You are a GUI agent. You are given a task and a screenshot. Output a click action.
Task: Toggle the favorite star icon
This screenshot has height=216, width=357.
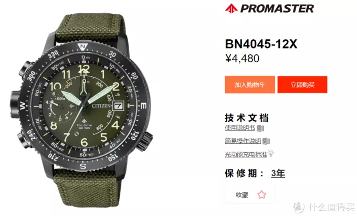pyautogui.click(x=261, y=195)
